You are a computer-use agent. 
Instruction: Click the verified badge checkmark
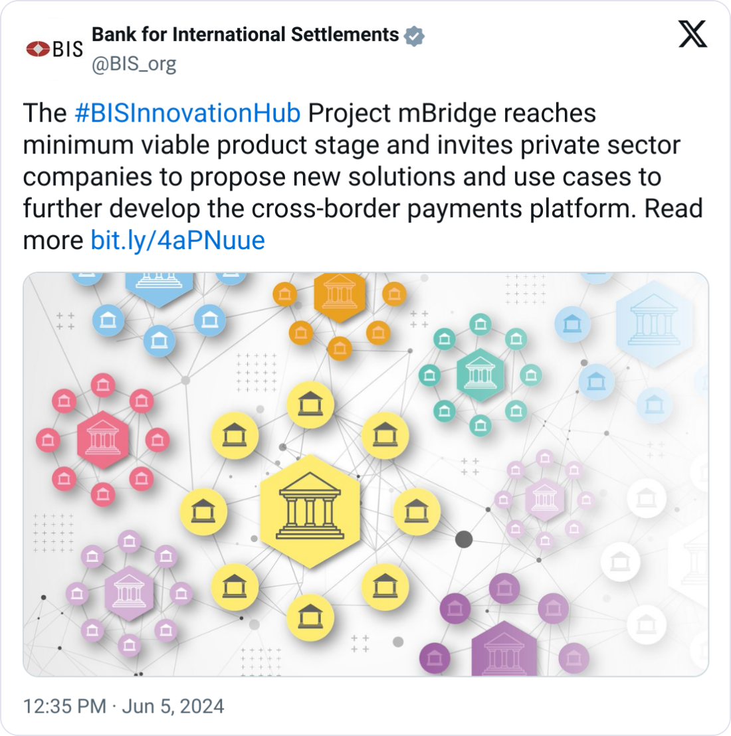414,36
